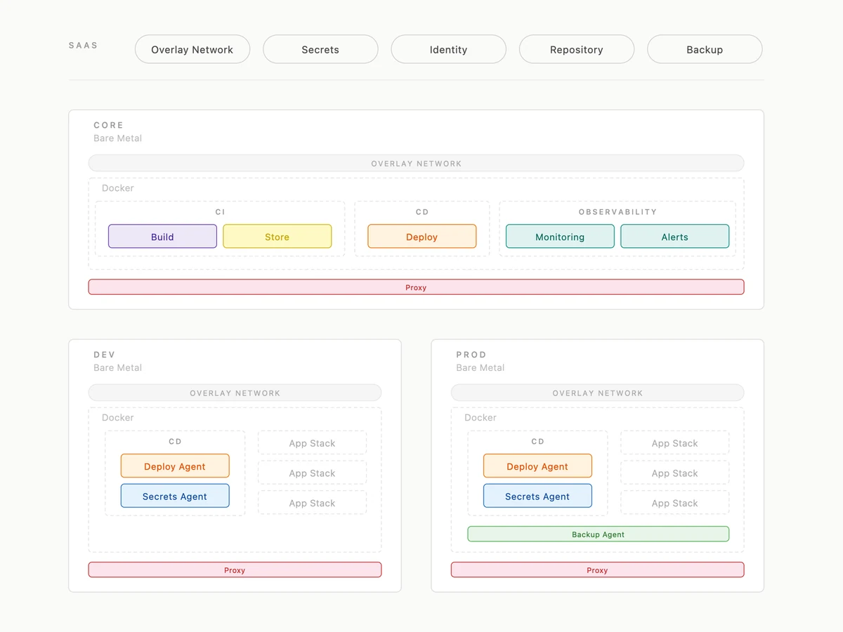Screen dimensions: 843x632
Task: Click the yellow Store box
Action: [277, 237]
